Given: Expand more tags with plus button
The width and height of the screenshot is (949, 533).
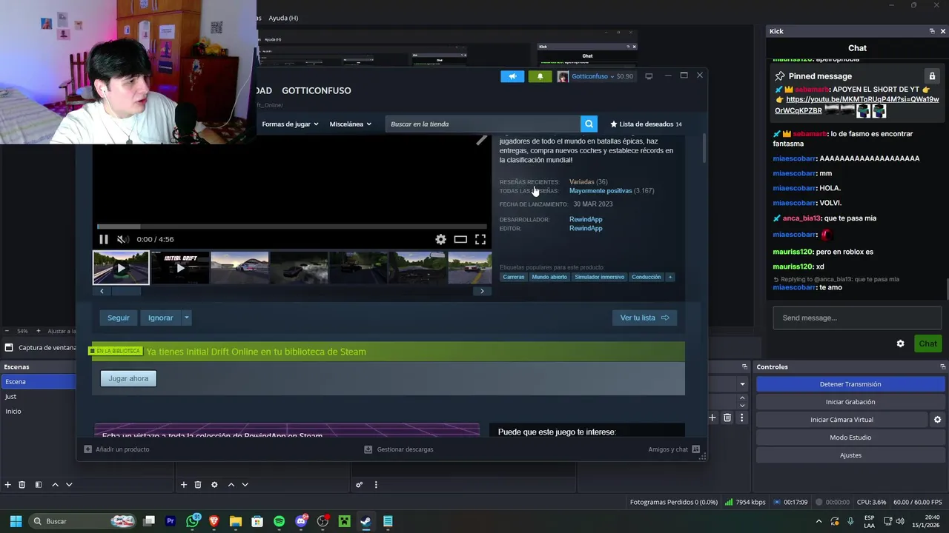Looking at the screenshot, I should (x=670, y=277).
